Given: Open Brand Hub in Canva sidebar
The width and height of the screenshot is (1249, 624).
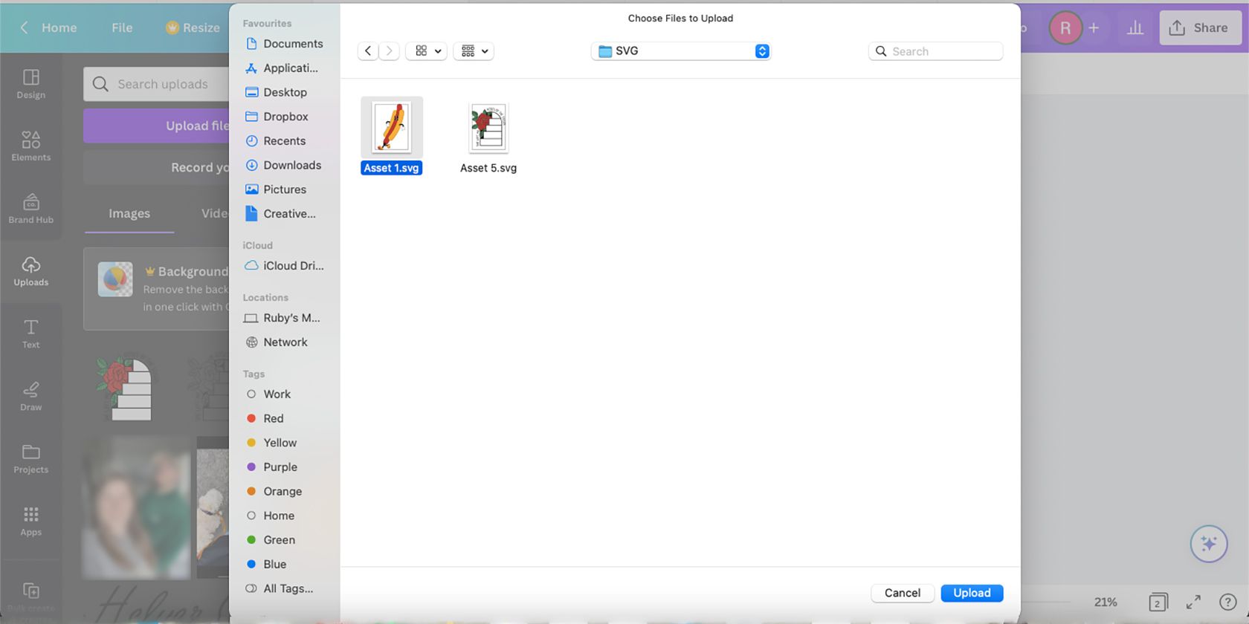Looking at the screenshot, I should (x=30, y=209).
